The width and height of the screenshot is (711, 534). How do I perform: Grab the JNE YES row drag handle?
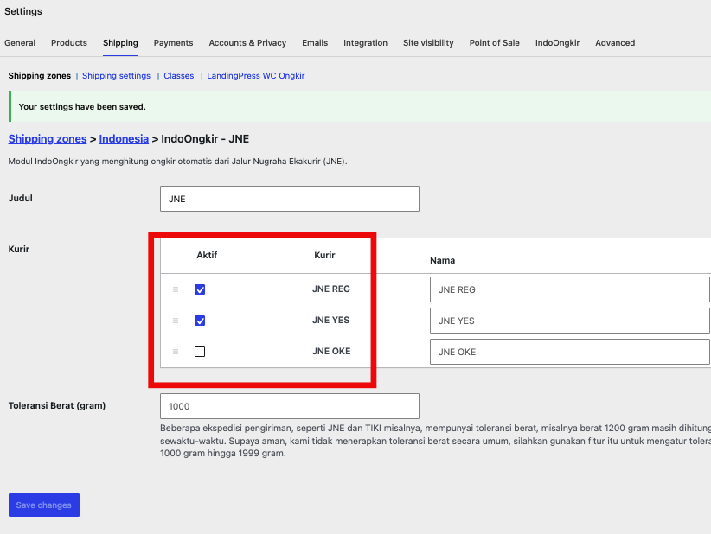pos(176,321)
